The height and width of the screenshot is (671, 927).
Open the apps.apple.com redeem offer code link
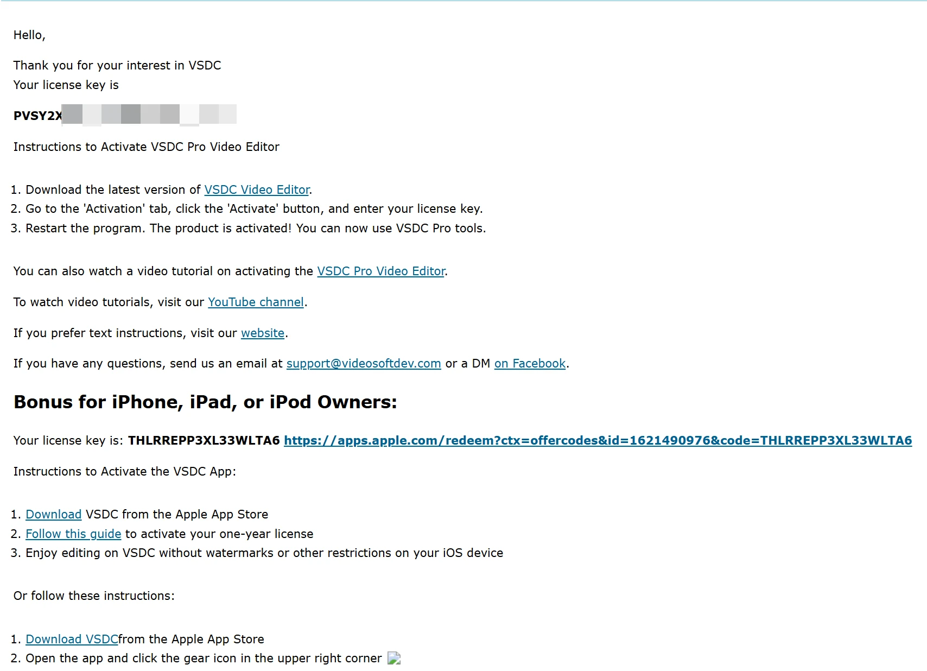click(598, 440)
